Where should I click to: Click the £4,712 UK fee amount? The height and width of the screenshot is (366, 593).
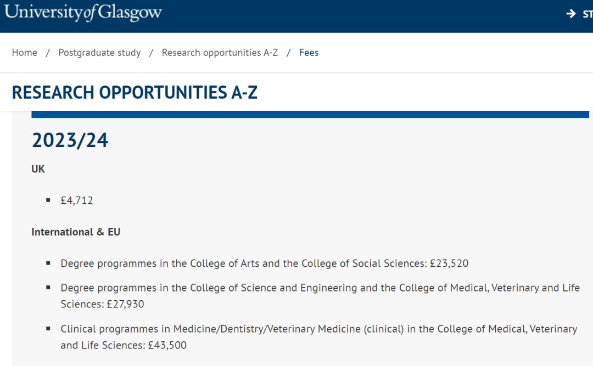pyautogui.click(x=77, y=201)
